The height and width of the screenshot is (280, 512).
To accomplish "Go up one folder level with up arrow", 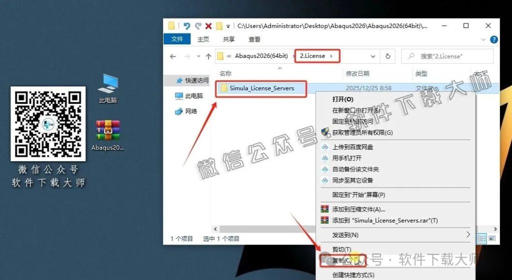I will 208,56.
